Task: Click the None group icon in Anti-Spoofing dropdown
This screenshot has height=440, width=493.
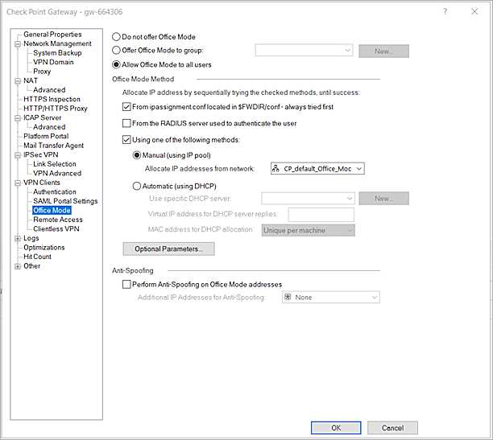Action: point(288,297)
